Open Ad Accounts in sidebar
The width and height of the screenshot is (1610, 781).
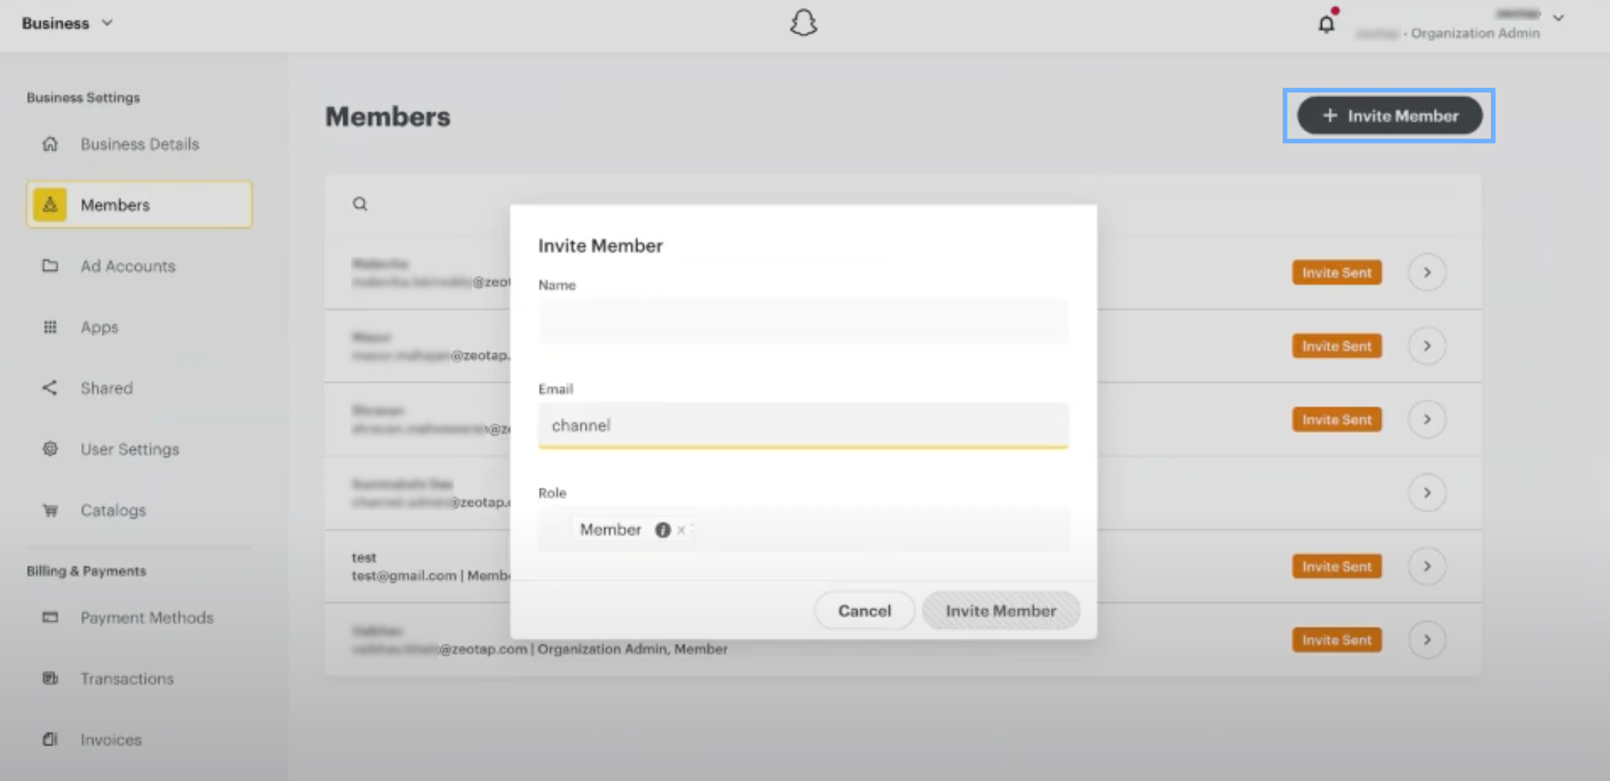pos(128,266)
